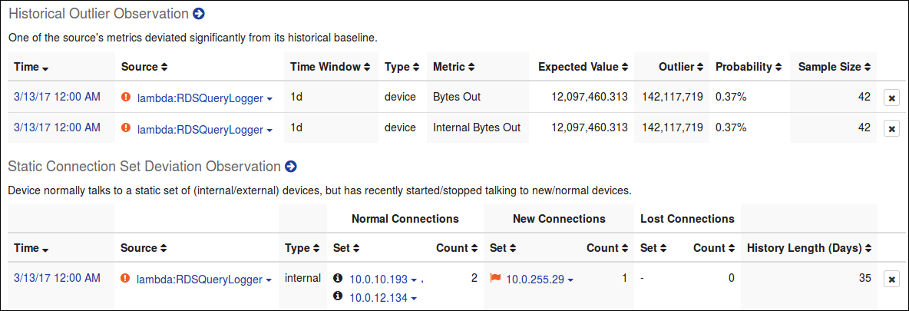Dismiss the Internal Bytes Out outlier row
This screenshot has height=311, width=909.
pyautogui.click(x=891, y=129)
